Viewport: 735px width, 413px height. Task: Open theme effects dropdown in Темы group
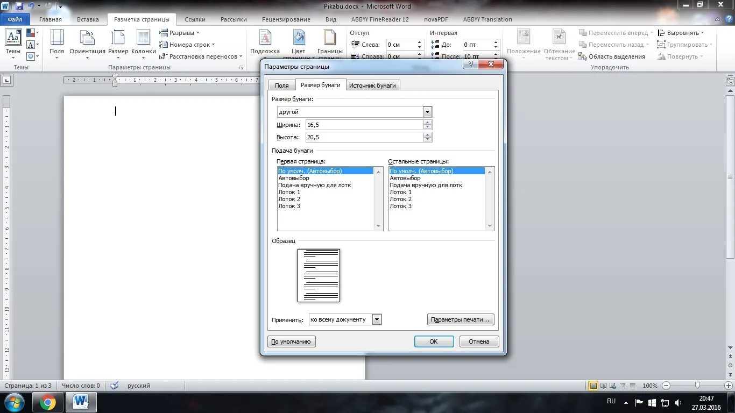coord(32,56)
